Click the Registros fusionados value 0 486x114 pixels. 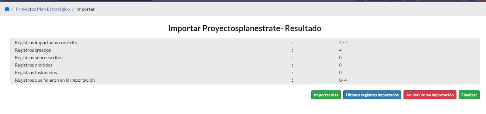340,73
